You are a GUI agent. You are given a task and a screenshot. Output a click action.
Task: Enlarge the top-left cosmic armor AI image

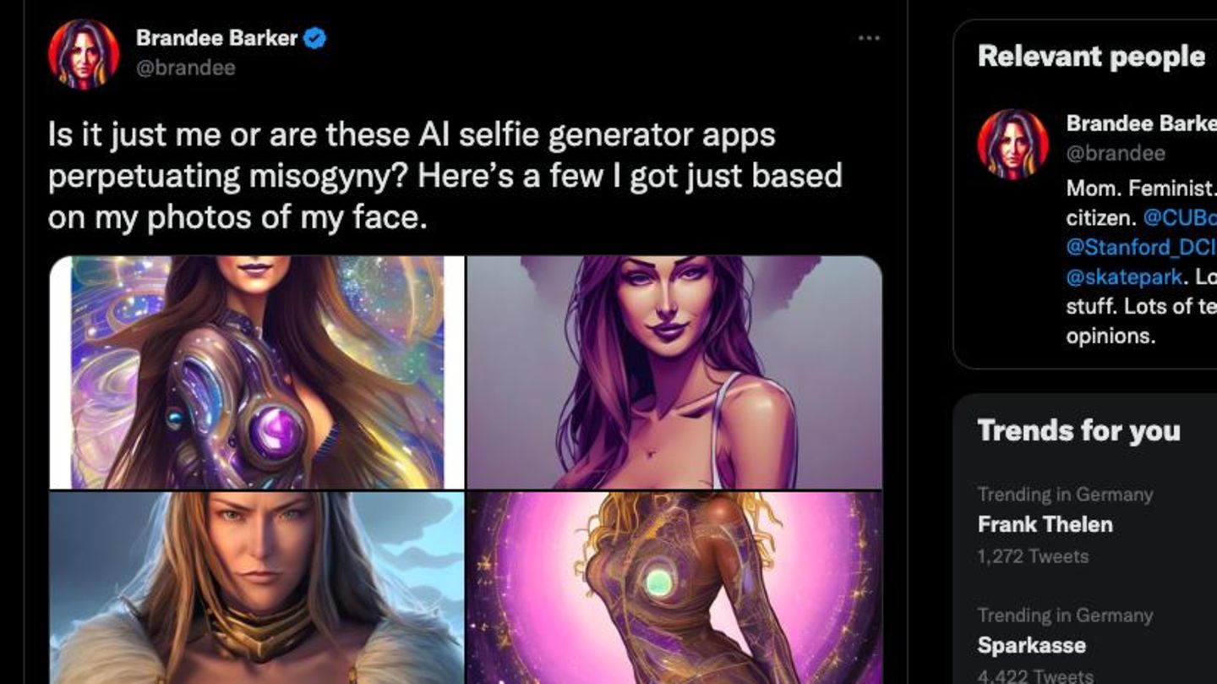pos(257,372)
